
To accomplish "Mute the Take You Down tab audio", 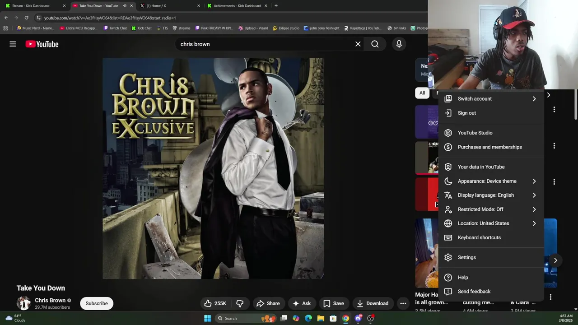I will pyautogui.click(x=125, y=5).
